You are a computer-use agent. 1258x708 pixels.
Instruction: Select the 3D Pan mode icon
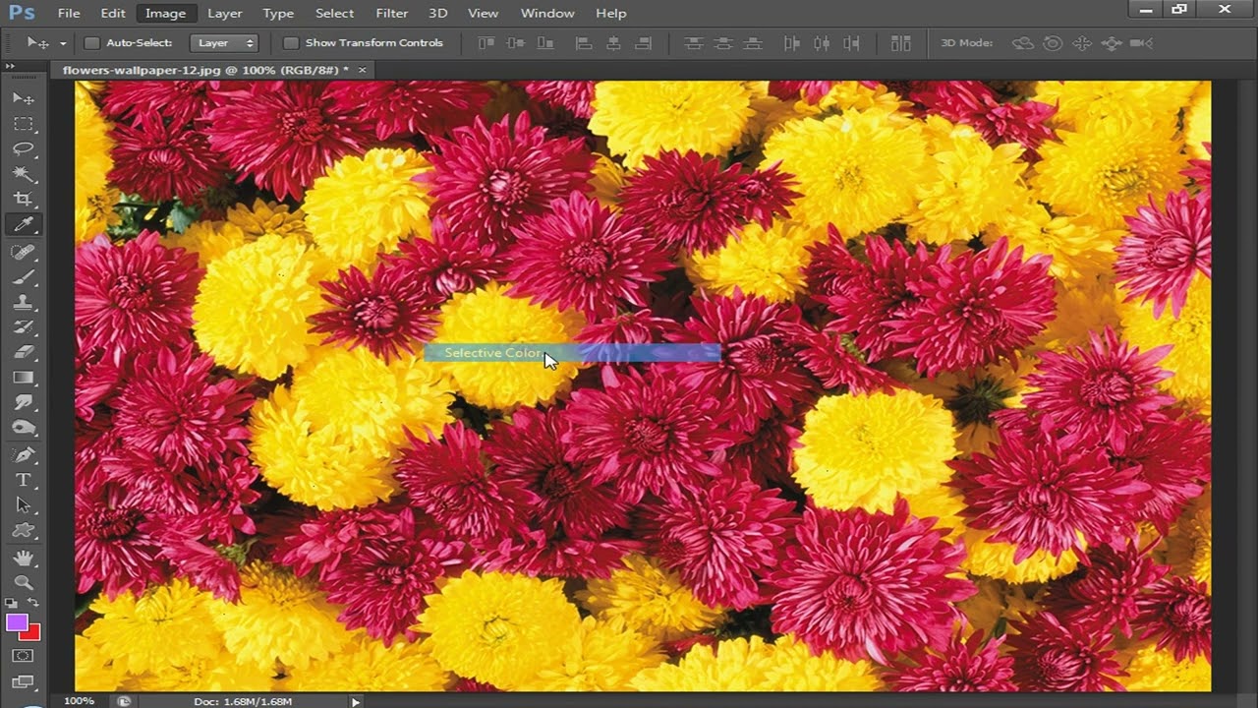1082,43
